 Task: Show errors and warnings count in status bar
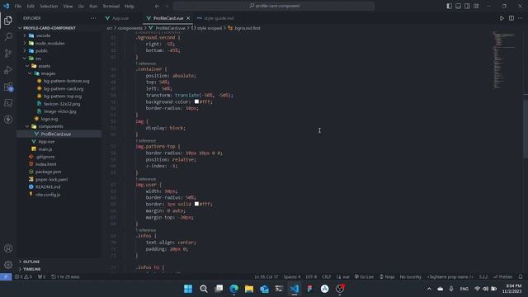pyautogui.click(x=23, y=277)
